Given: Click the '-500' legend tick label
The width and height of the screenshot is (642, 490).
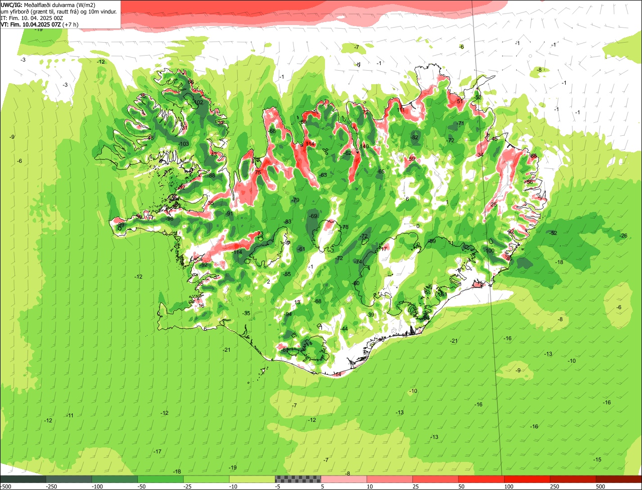Looking at the screenshot, I should (x=6, y=486).
